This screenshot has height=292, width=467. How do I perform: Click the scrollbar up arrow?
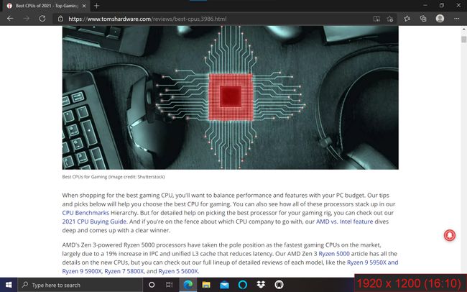pos(463,29)
